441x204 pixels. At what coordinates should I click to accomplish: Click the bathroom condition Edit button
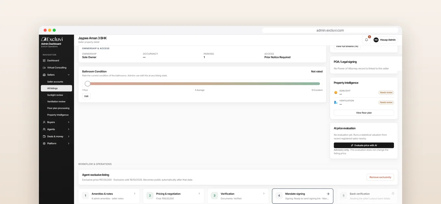pos(86,96)
